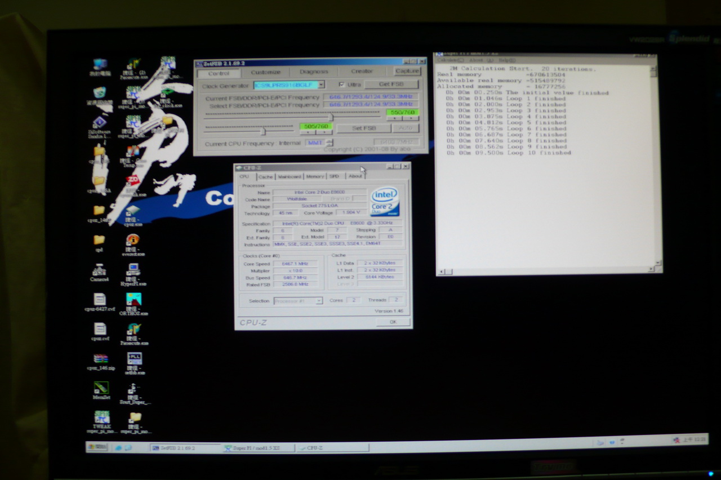This screenshot has width=721, height=480.
Task: Decrease the 550/760 value with left arrow
Action: coord(394,118)
